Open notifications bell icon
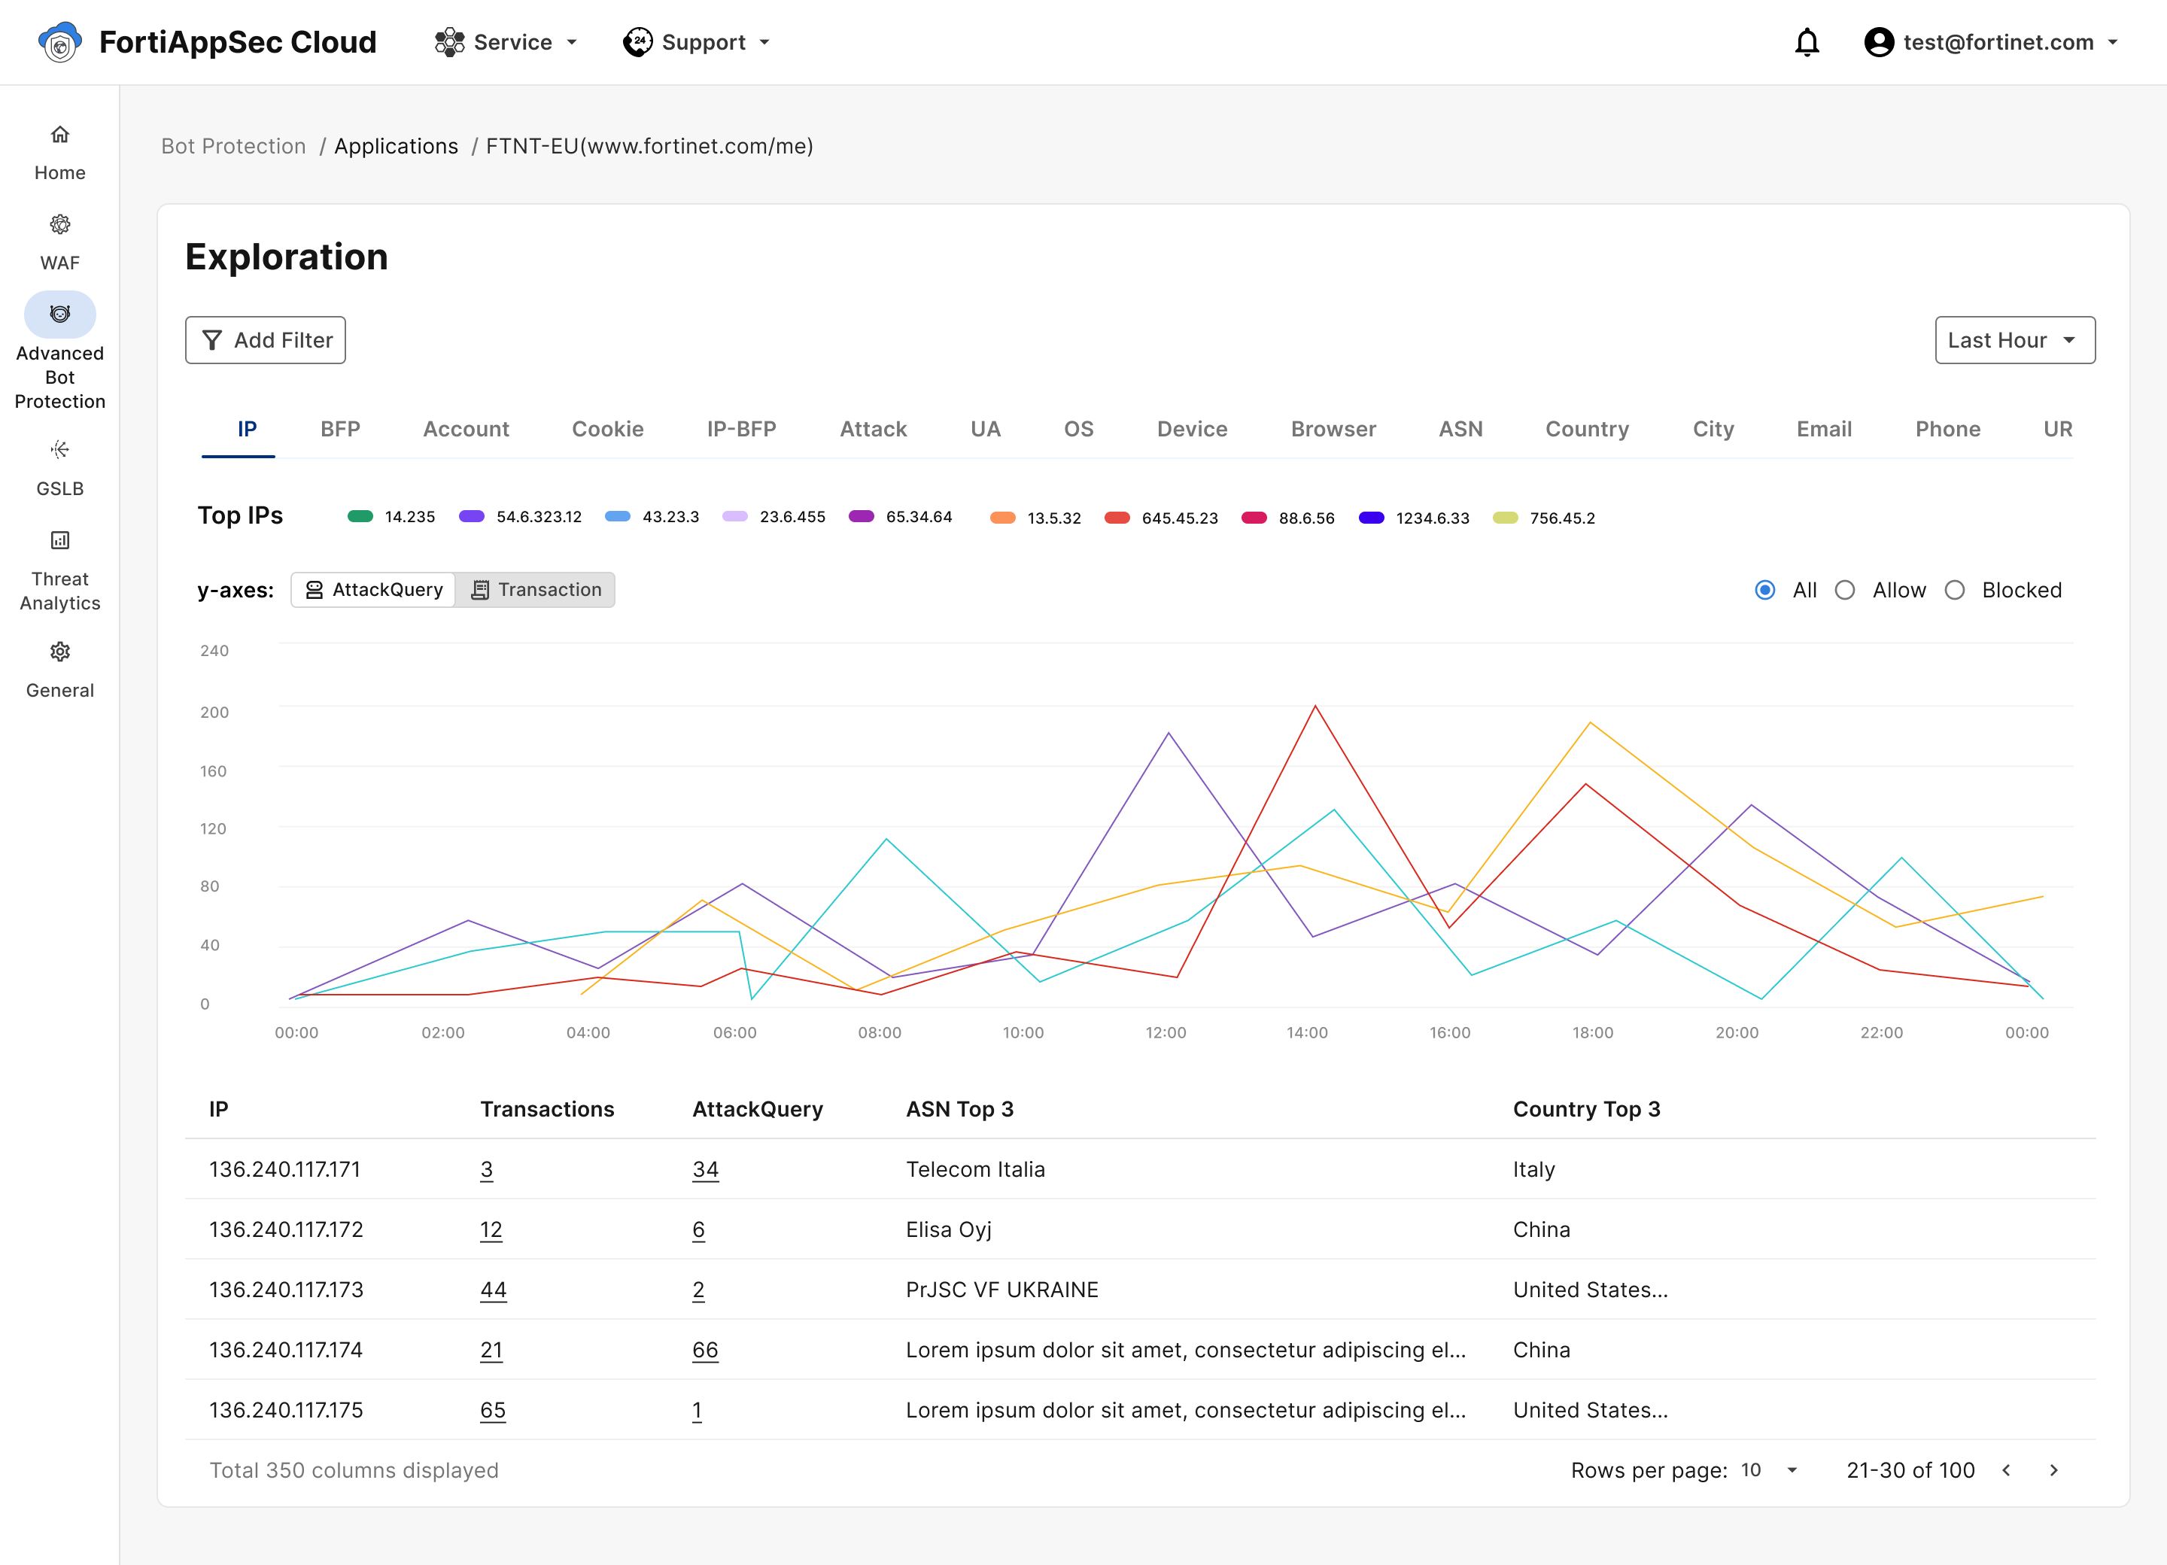This screenshot has width=2167, height=1565. click(1806, 43)
